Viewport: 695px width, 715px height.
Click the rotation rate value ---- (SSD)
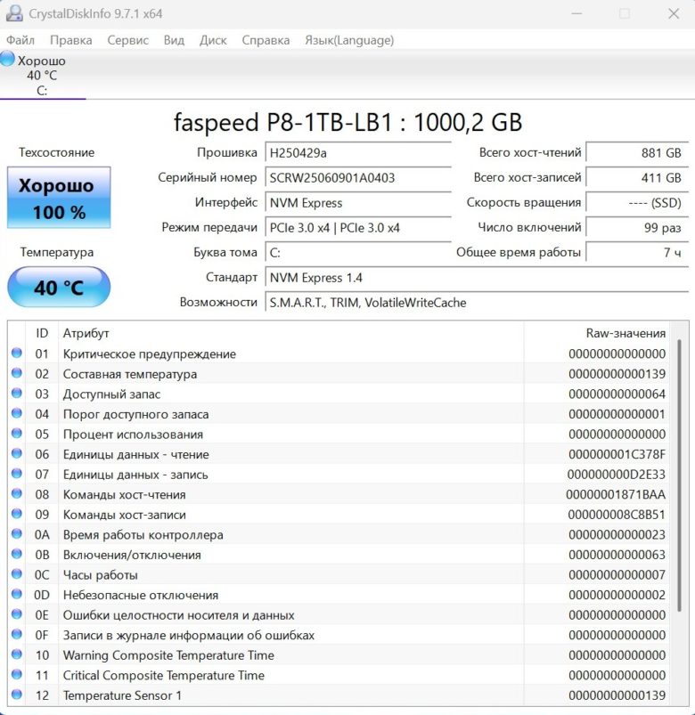[637, 203]
